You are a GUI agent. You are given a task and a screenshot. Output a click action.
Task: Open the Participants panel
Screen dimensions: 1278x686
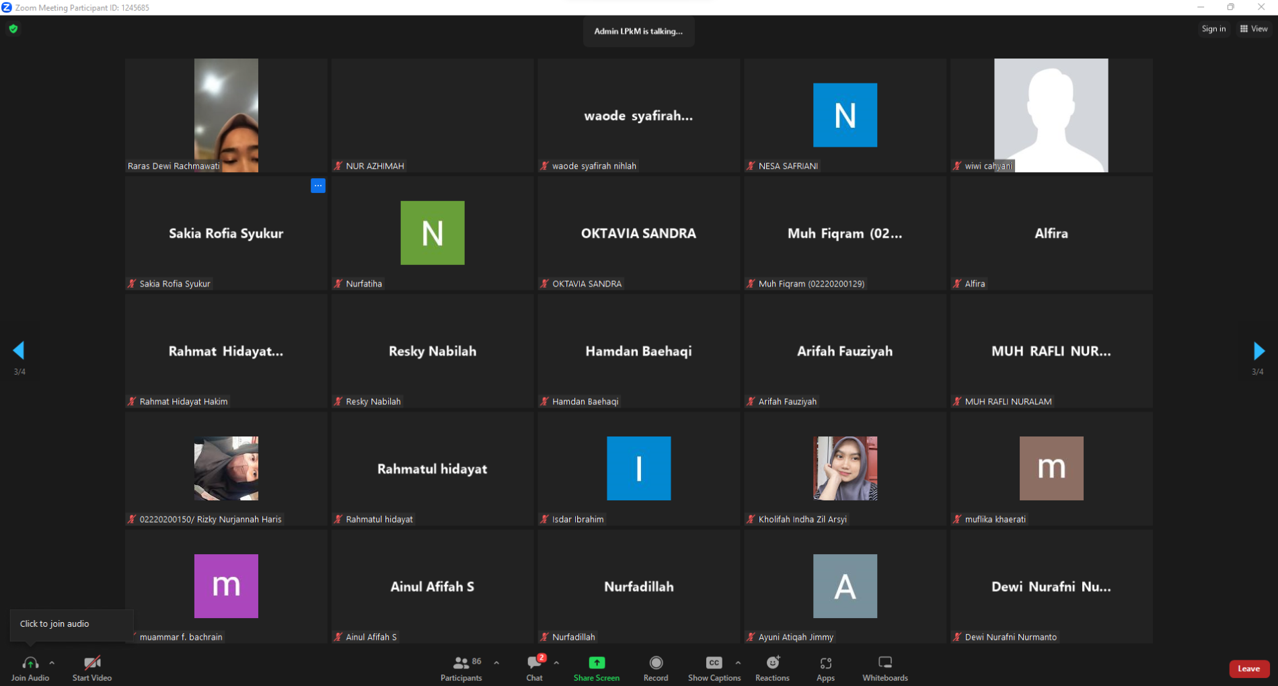pos(461,669)
